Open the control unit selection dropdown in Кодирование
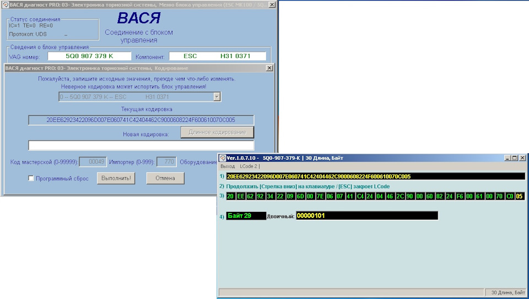Screen dimensions: 529x299 (x=217, y=97)
